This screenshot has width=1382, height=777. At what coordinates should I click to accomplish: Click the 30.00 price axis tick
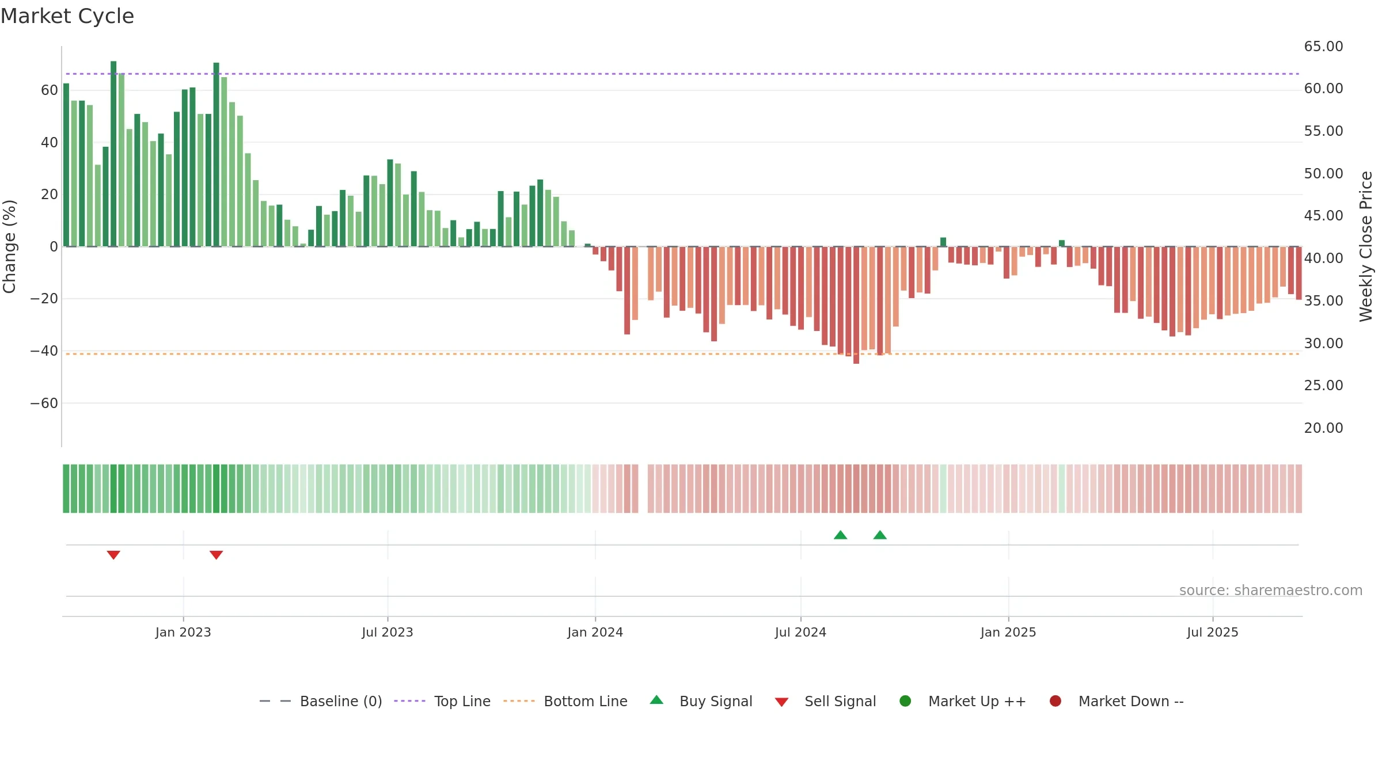pos(1323,344)
